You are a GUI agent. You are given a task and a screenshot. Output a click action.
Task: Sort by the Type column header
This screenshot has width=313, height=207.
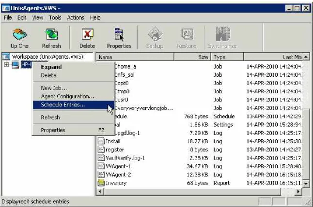pyautogui.click(x=227, y=57)
